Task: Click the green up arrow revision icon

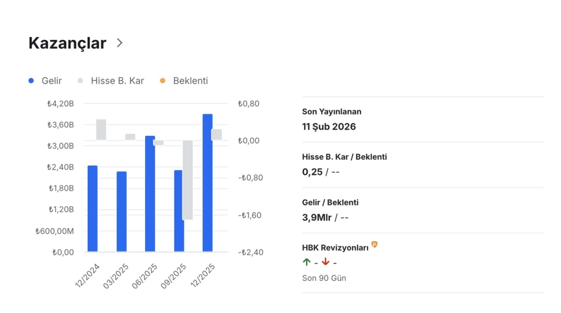Action: point(307,262)
